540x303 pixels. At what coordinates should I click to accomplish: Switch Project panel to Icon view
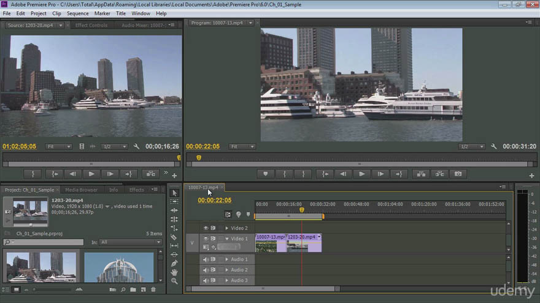coord(16,290)
